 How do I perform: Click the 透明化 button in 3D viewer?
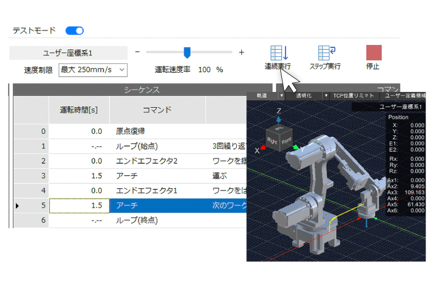[303, 95]
